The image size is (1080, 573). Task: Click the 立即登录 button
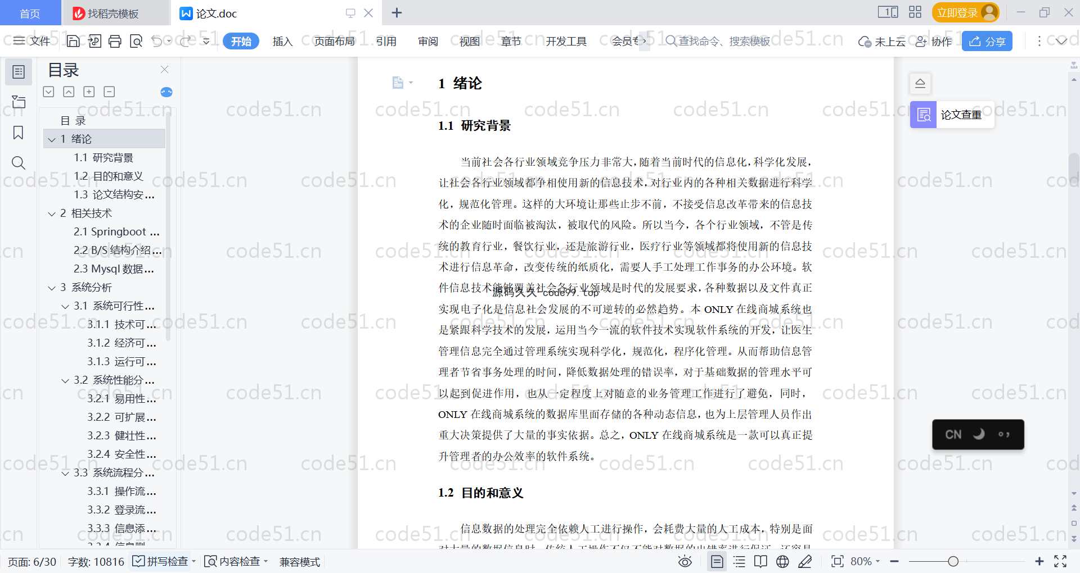(965, 12)
